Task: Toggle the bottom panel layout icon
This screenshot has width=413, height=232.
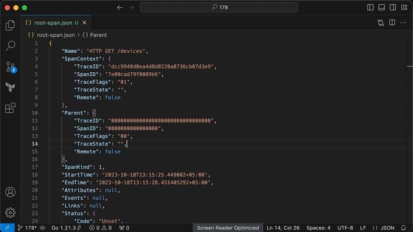Action: 381,7
